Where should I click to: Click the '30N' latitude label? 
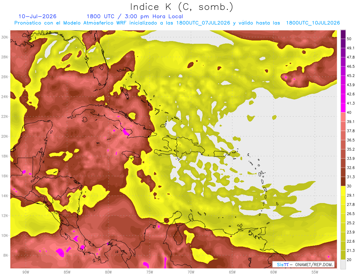pos(5,37)
